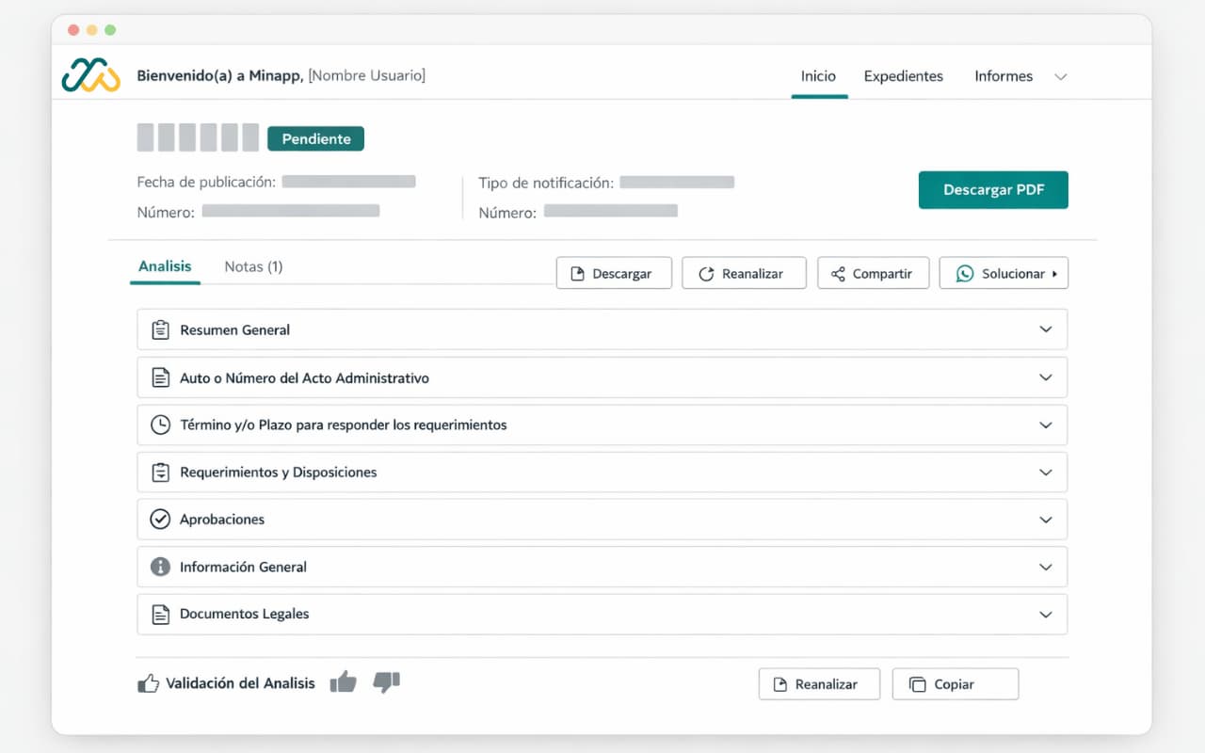Click the Copiar button
The image size is (1205, 753).
point(955,683)
